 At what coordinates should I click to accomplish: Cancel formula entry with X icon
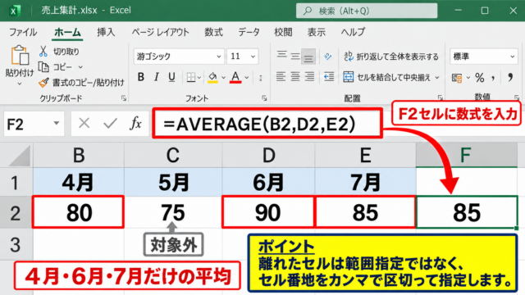click(x=84, y=124)
